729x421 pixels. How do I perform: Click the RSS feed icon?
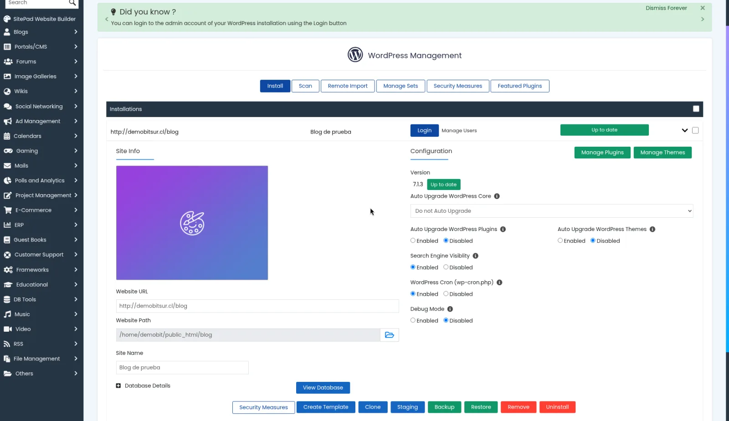[7, 344]
